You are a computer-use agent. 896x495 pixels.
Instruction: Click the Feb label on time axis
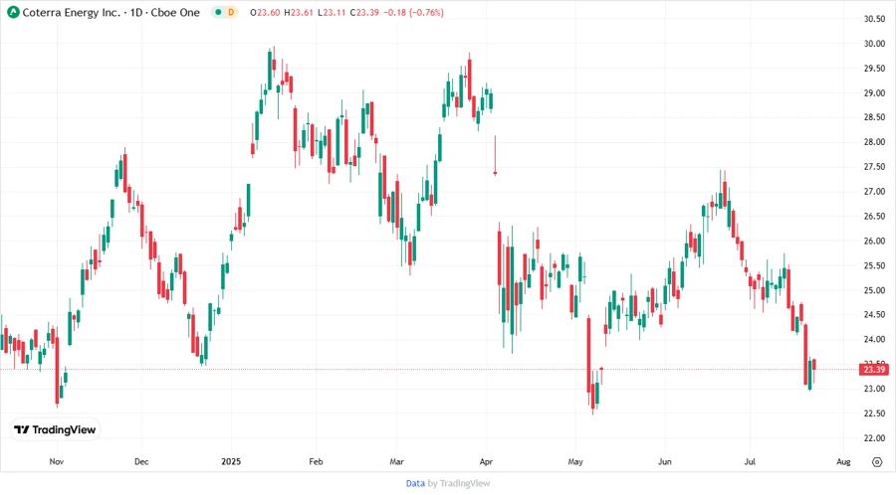[316, 462]
